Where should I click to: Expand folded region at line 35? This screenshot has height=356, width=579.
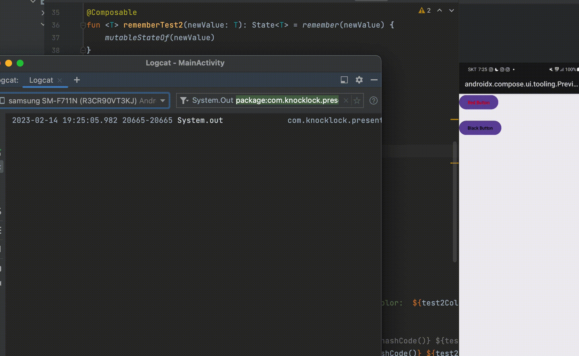pyautogui.click(x=43, y=13)
